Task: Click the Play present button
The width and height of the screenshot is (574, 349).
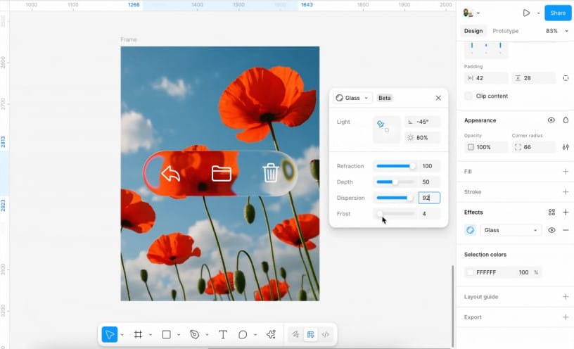Action: (x=525, y=13)
